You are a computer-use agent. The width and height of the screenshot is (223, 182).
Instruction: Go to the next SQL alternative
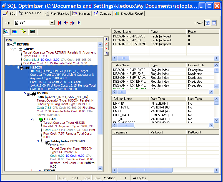(x=72, y=23)
